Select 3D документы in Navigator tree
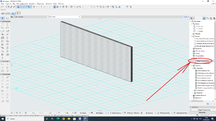Image resolution: width=216 pixels, height=121 pixels. coord(200,56)
